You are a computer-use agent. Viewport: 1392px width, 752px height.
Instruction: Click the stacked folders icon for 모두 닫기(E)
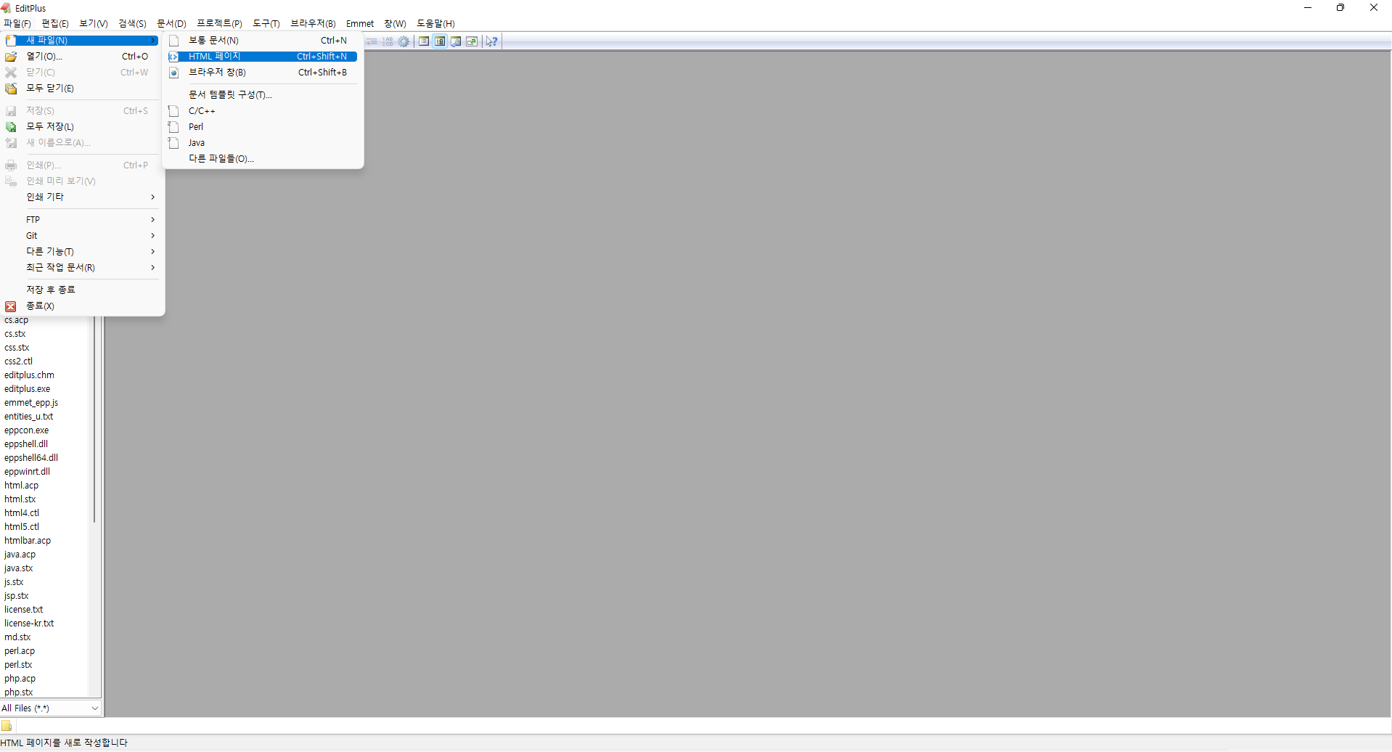point(11,89)
